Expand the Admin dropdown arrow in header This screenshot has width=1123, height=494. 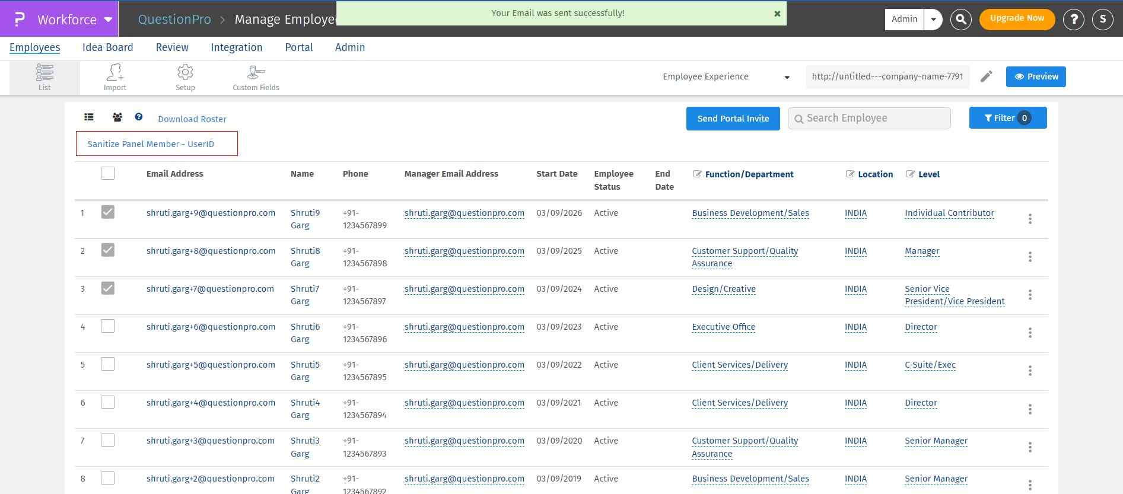933,19
